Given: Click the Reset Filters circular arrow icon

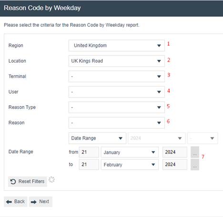Looking at the screenshot, I should [13, 182].
